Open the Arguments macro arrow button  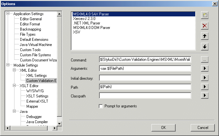point(205,68)
